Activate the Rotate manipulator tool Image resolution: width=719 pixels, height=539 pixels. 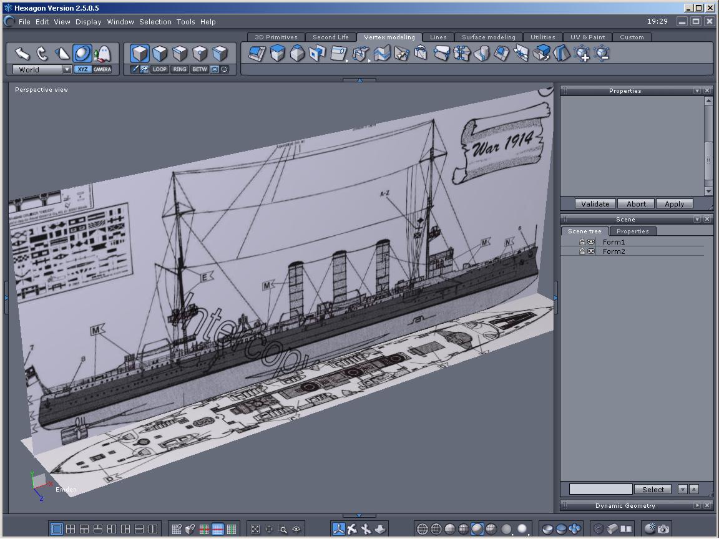42,54
